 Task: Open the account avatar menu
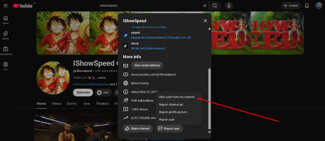(319, 6)
